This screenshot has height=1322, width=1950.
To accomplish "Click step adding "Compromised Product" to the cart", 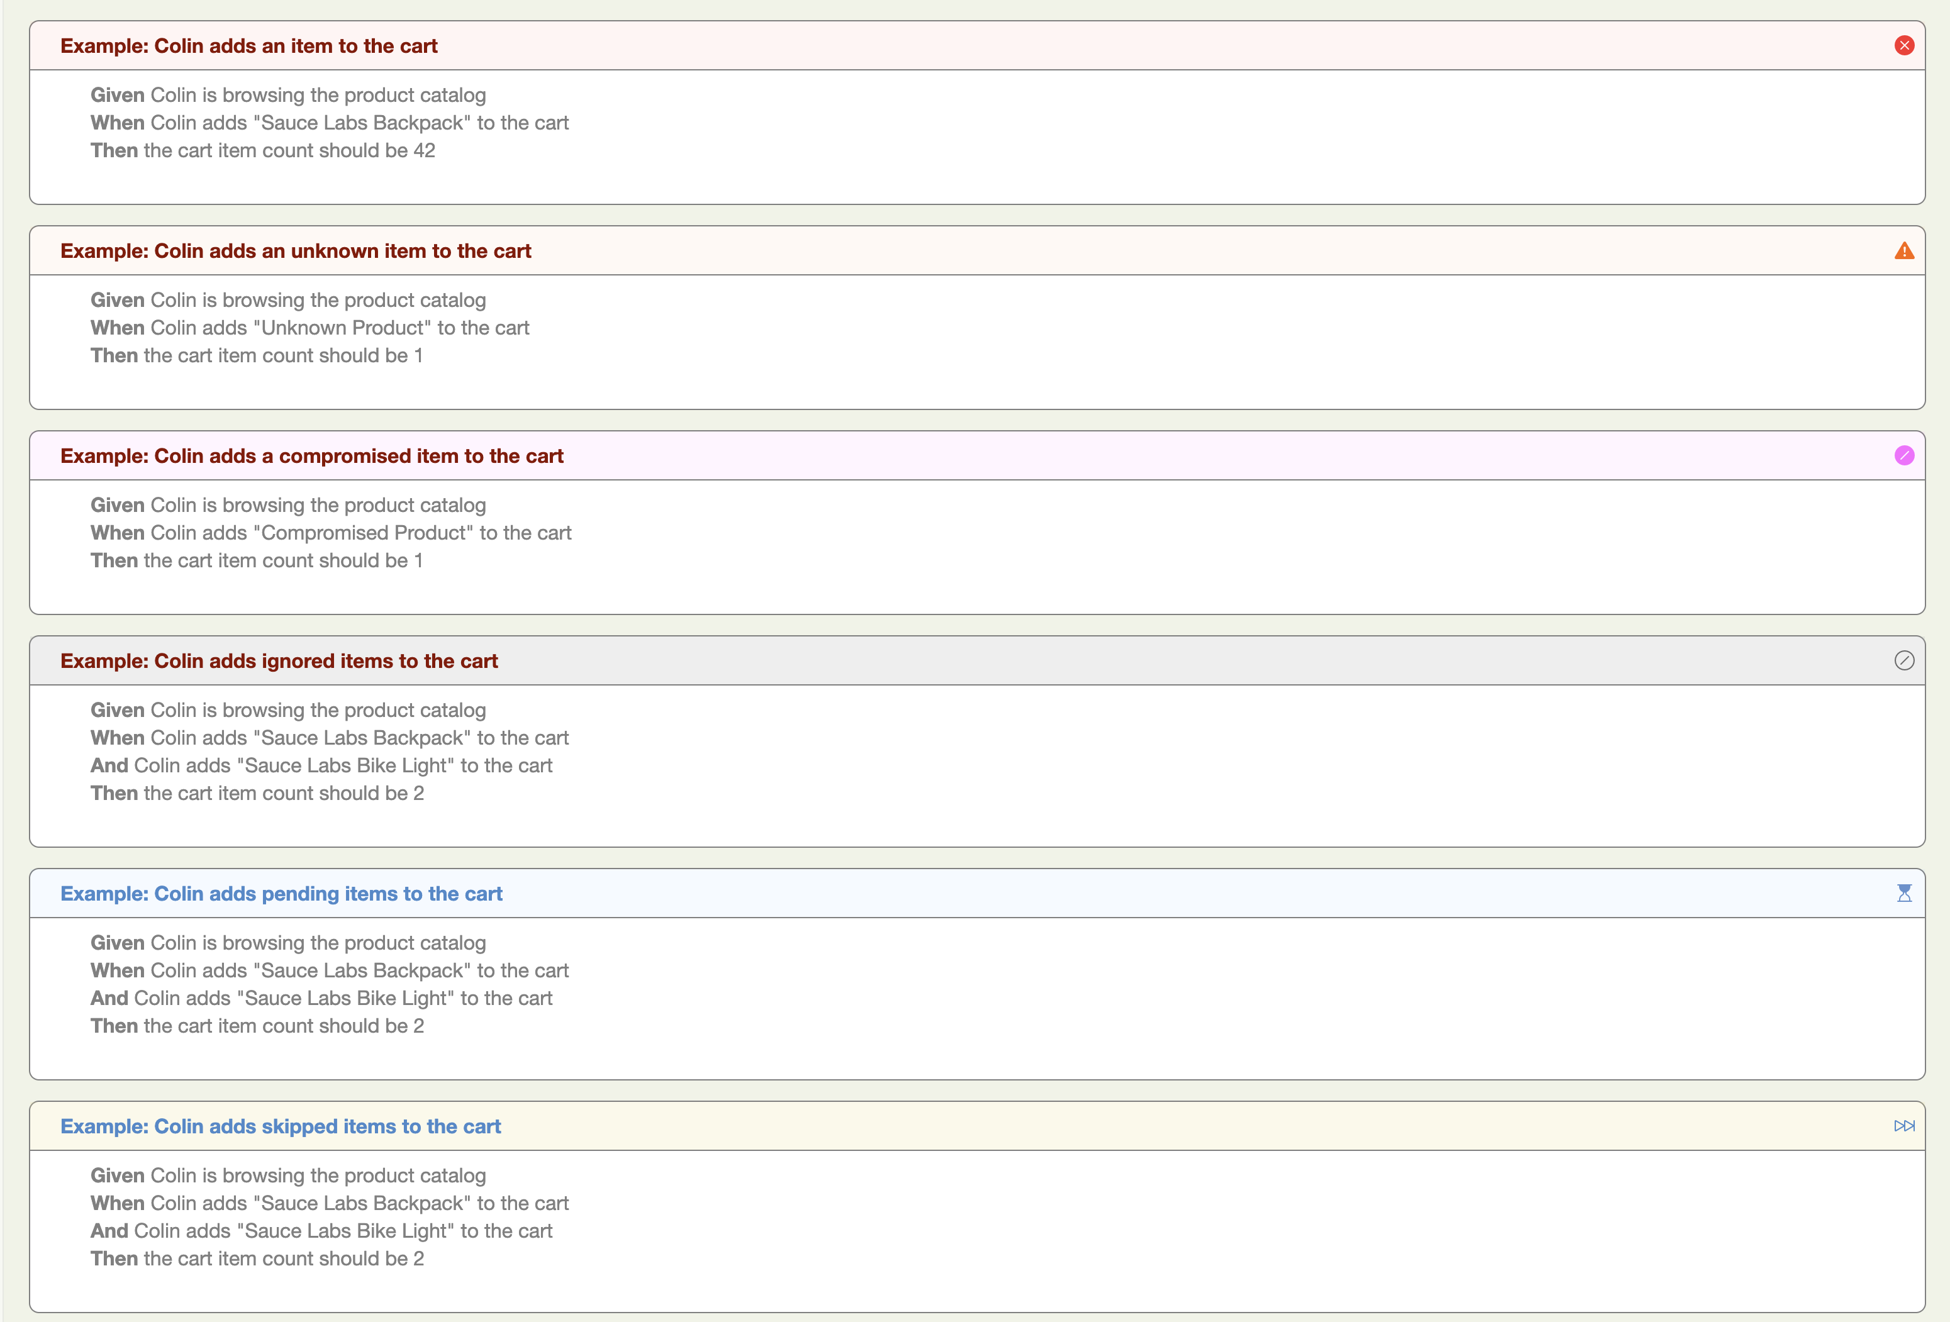I will (x=331, y=533).
